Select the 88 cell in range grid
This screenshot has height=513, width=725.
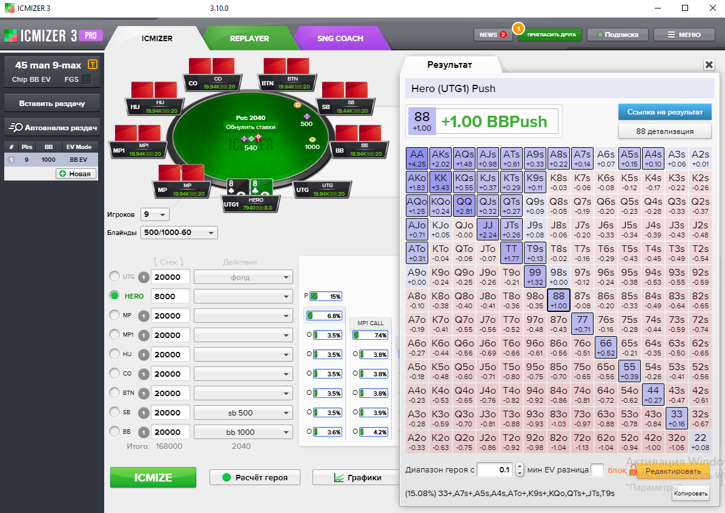[x=558, y=300]
